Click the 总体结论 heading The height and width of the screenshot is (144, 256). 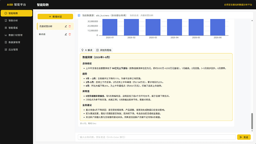[x=87, y=63]
